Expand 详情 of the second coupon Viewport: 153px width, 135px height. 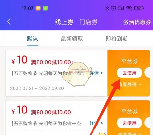click(96, 123)
